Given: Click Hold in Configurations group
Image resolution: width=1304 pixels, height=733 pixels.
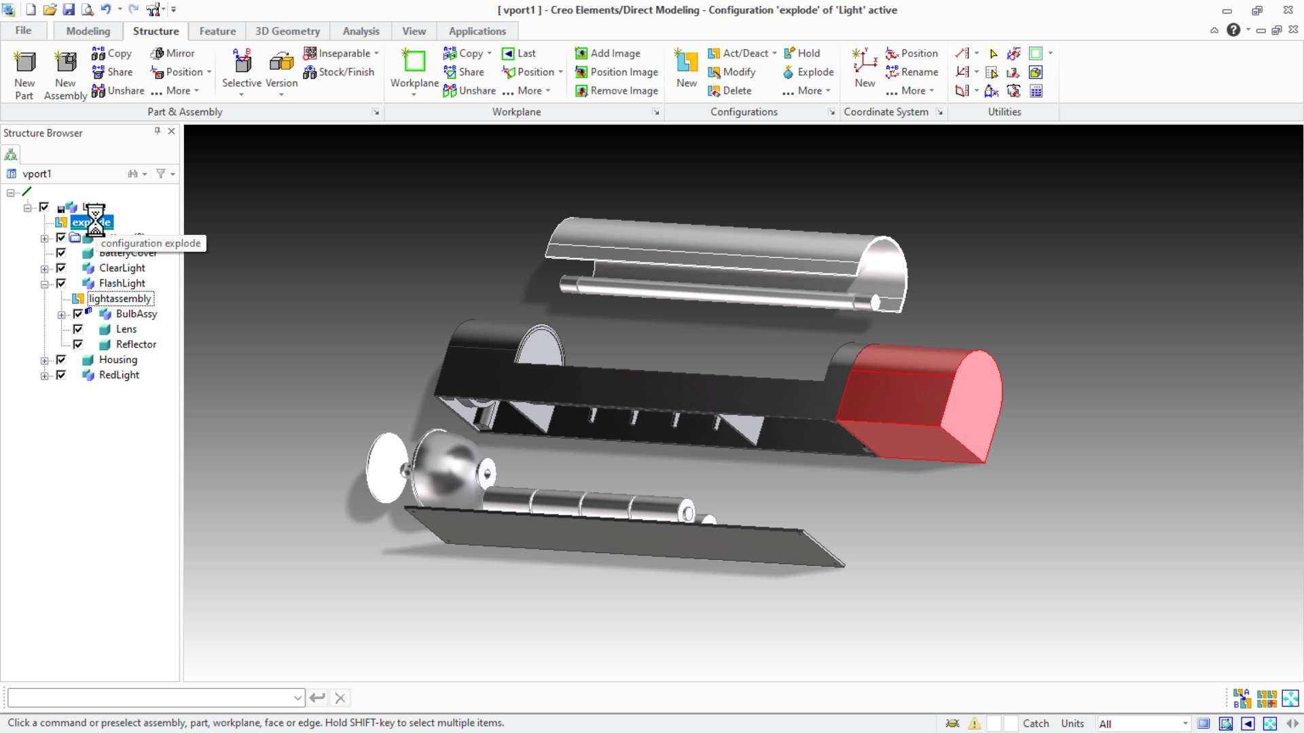Looking at the screenshot, I should (802, 53).
